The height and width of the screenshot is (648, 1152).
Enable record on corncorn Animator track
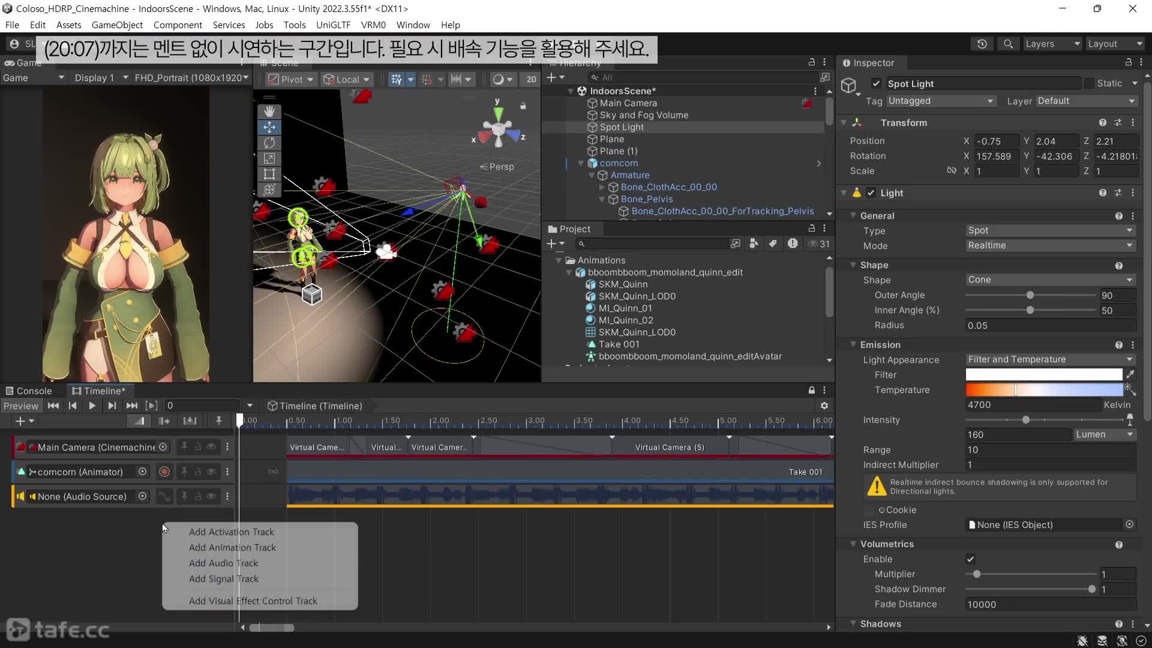click(x=164, y=472)
